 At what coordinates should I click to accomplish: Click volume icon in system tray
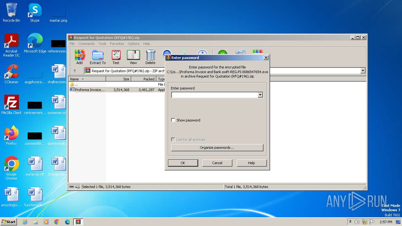[x=357, y=222]
